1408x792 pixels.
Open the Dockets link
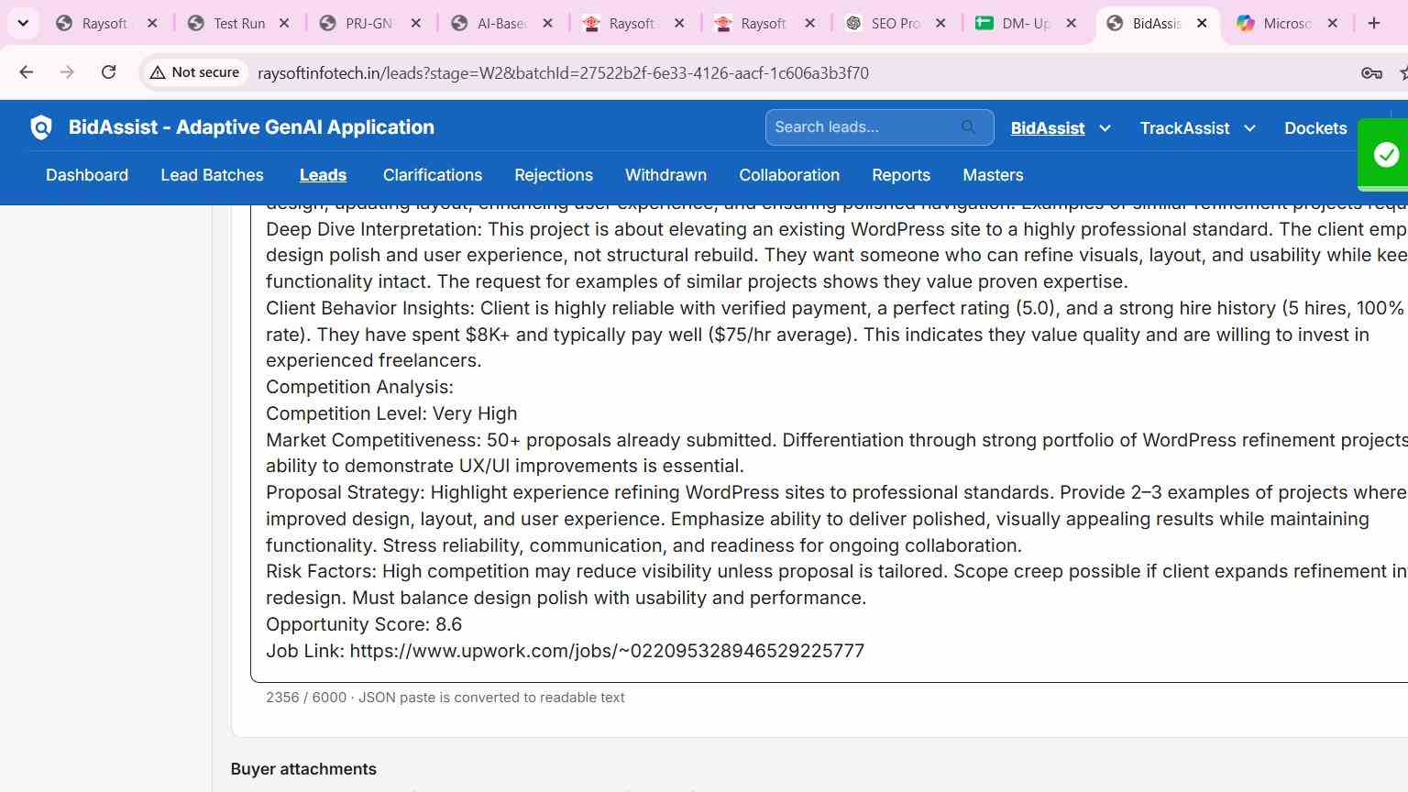[1315, 128]
